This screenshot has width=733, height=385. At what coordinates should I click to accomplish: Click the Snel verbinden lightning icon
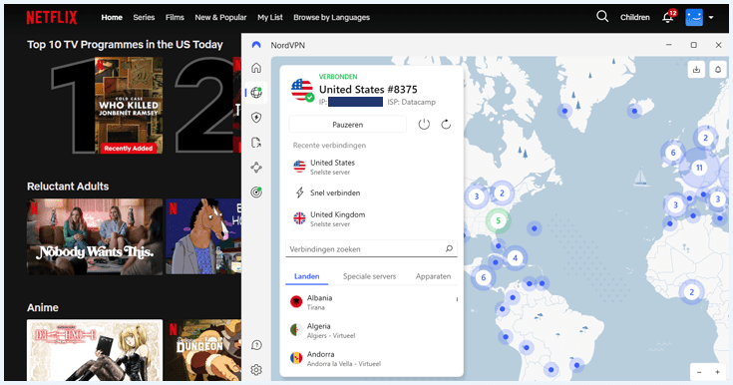pyautogui.click(x=299, y=192)
